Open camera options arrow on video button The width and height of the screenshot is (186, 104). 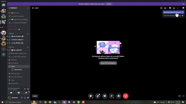pos(92,98)
